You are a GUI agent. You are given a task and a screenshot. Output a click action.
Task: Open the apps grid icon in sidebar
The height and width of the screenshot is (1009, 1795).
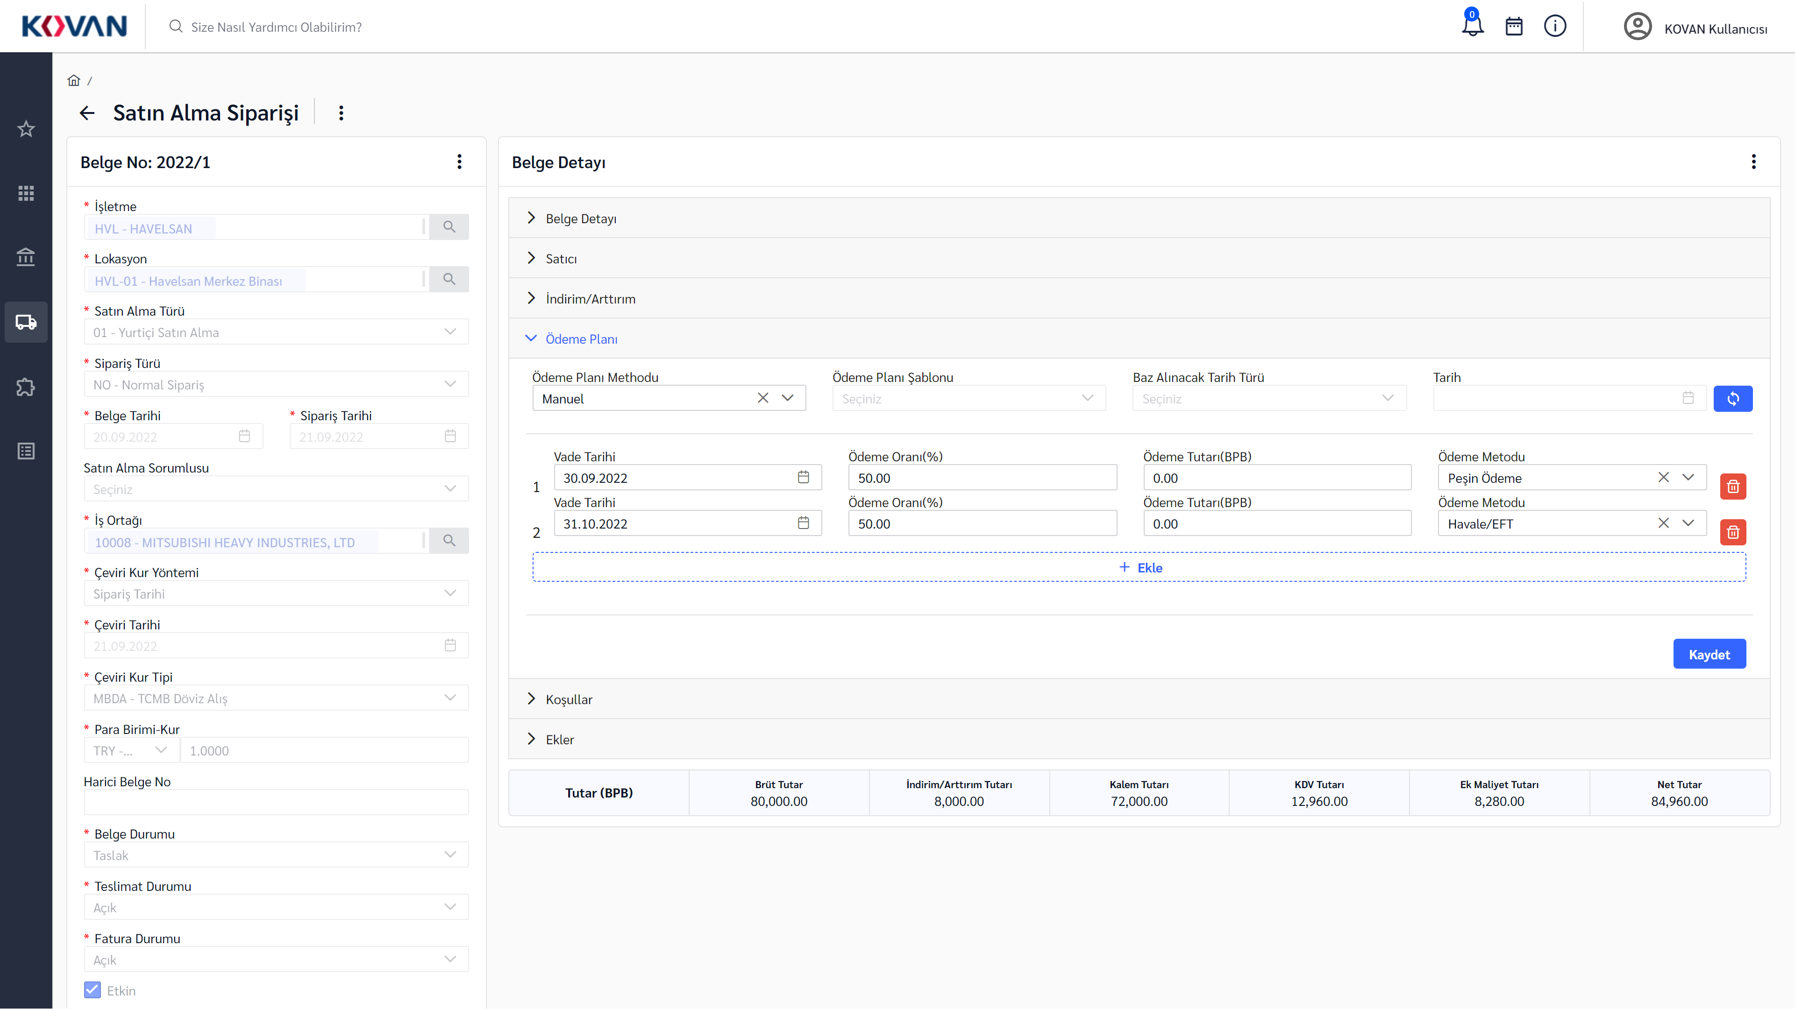point(26,193)
